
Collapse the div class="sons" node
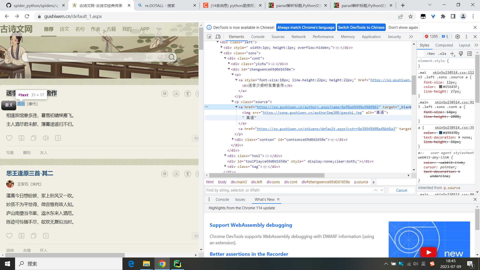221,53
